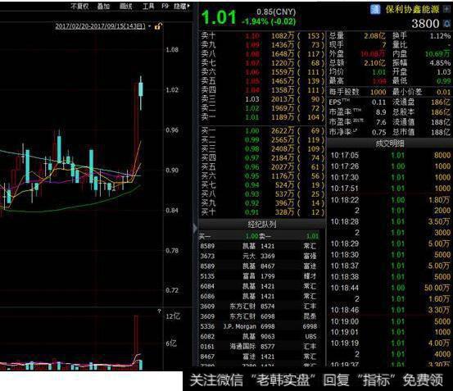This screenshot has height=391, width=453.
Task: Click the 12亿 volume axis label
Action: tap(173, 316)
